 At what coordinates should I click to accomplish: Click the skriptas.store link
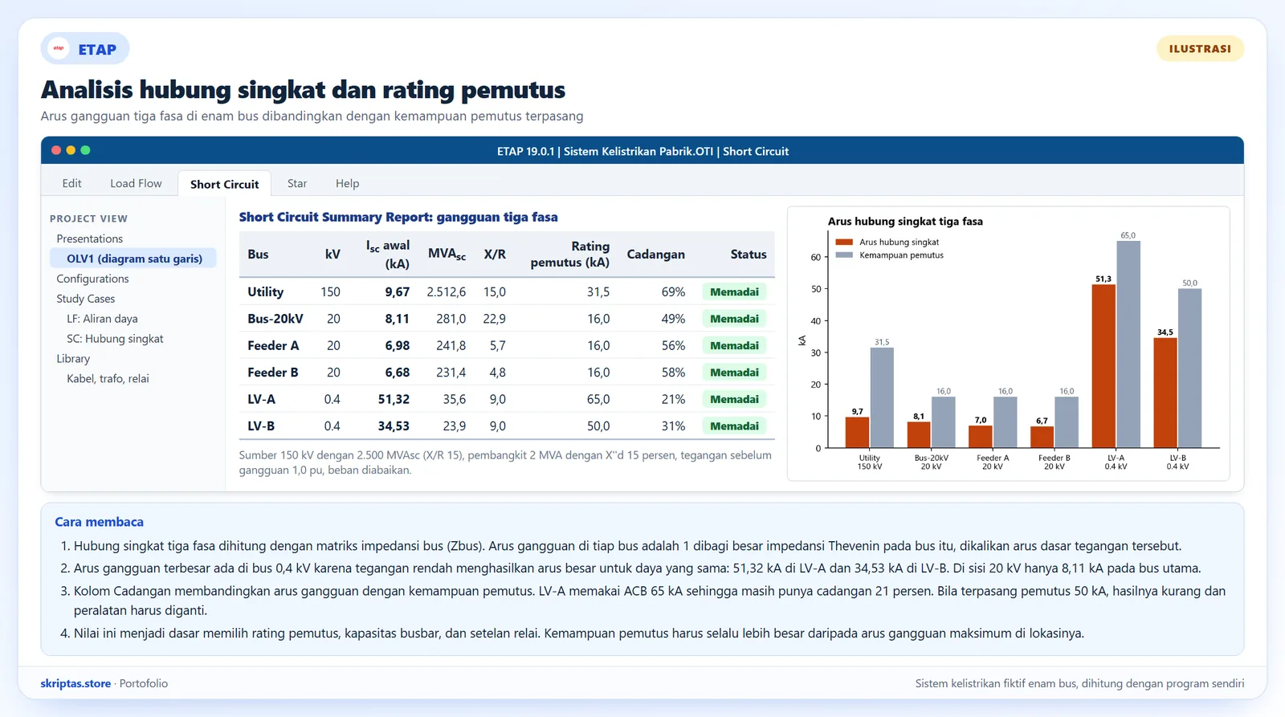[x=75, y=683]
